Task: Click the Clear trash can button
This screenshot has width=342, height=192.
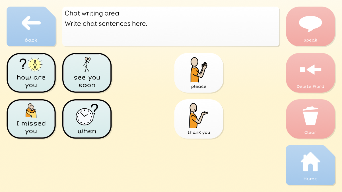Action: click(x=310, y=119)
